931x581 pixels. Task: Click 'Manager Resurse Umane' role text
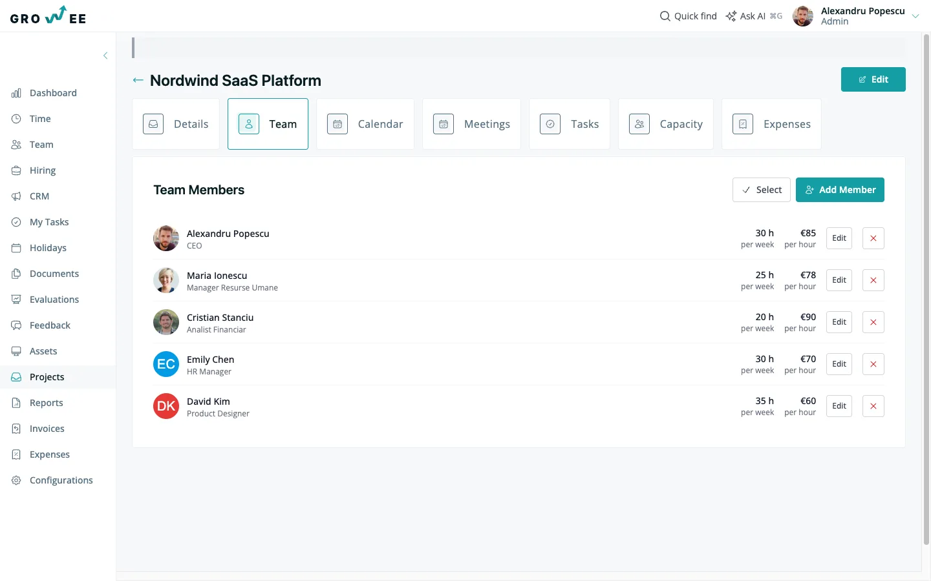tap(232, 288)
